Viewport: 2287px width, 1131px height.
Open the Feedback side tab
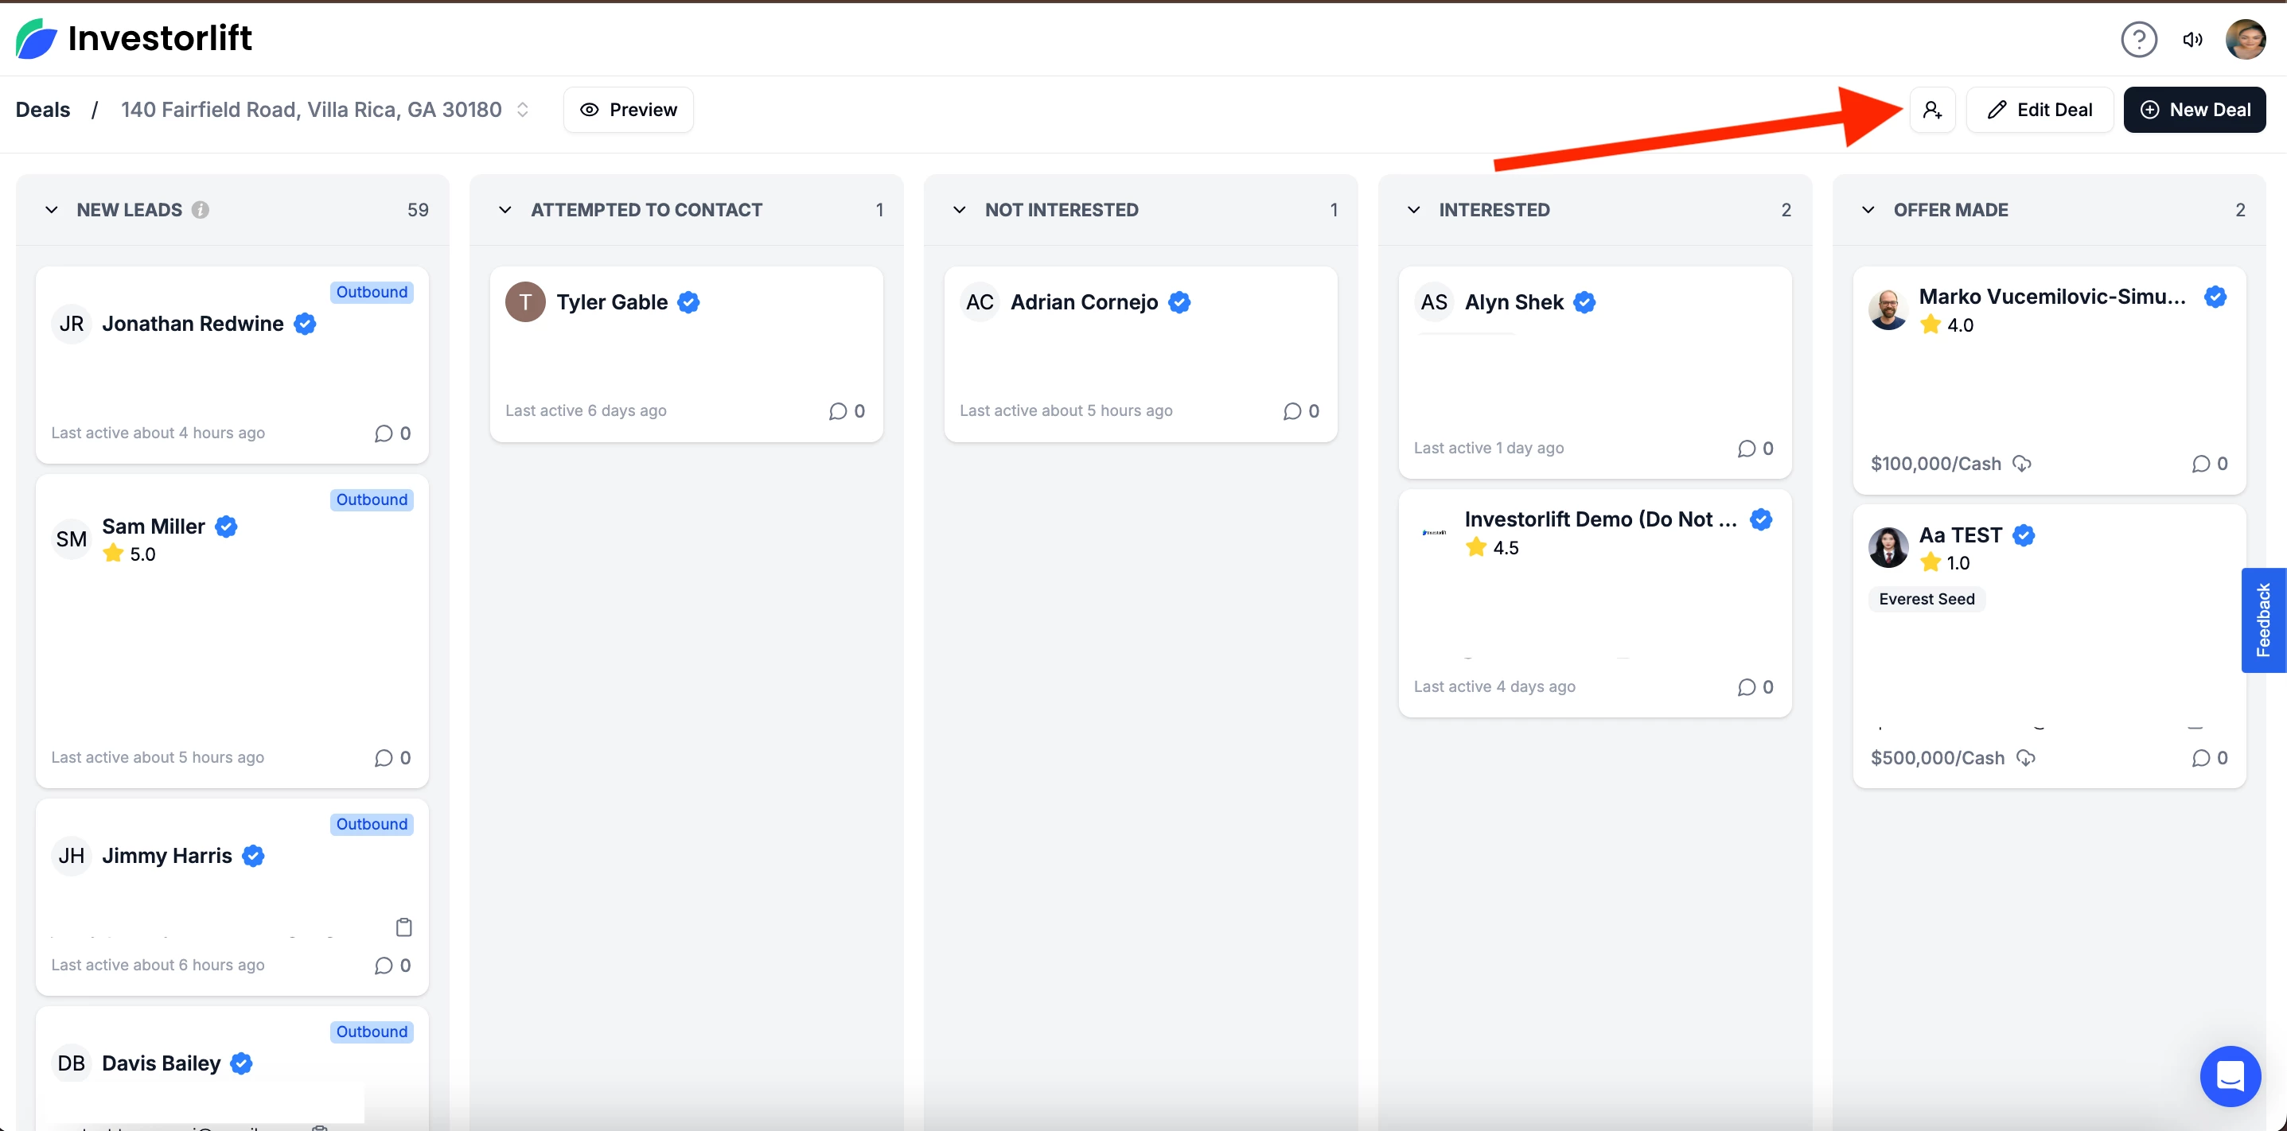(2263, 620)
